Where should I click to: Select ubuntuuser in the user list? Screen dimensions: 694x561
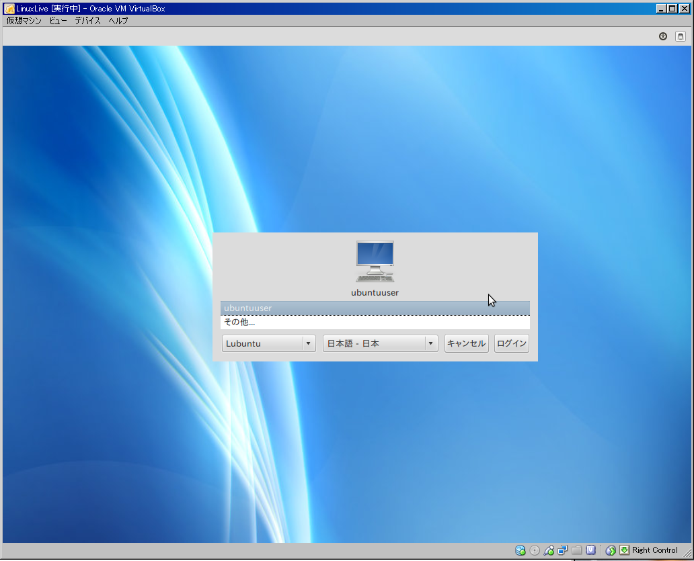click(x=375, y=308)
